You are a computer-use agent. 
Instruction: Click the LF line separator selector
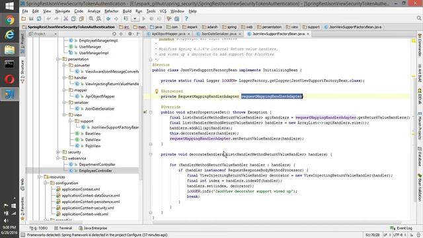point(387,235)
